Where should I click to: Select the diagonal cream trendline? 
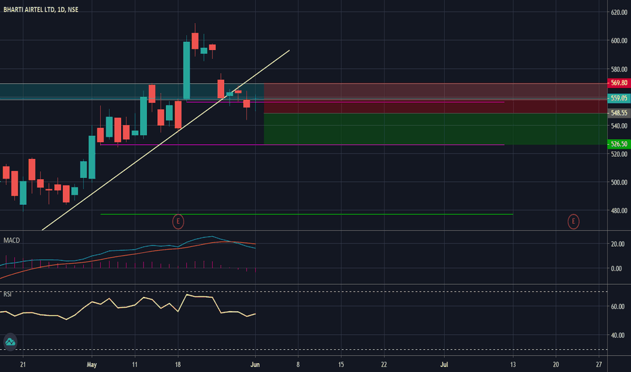click(165, 140)
